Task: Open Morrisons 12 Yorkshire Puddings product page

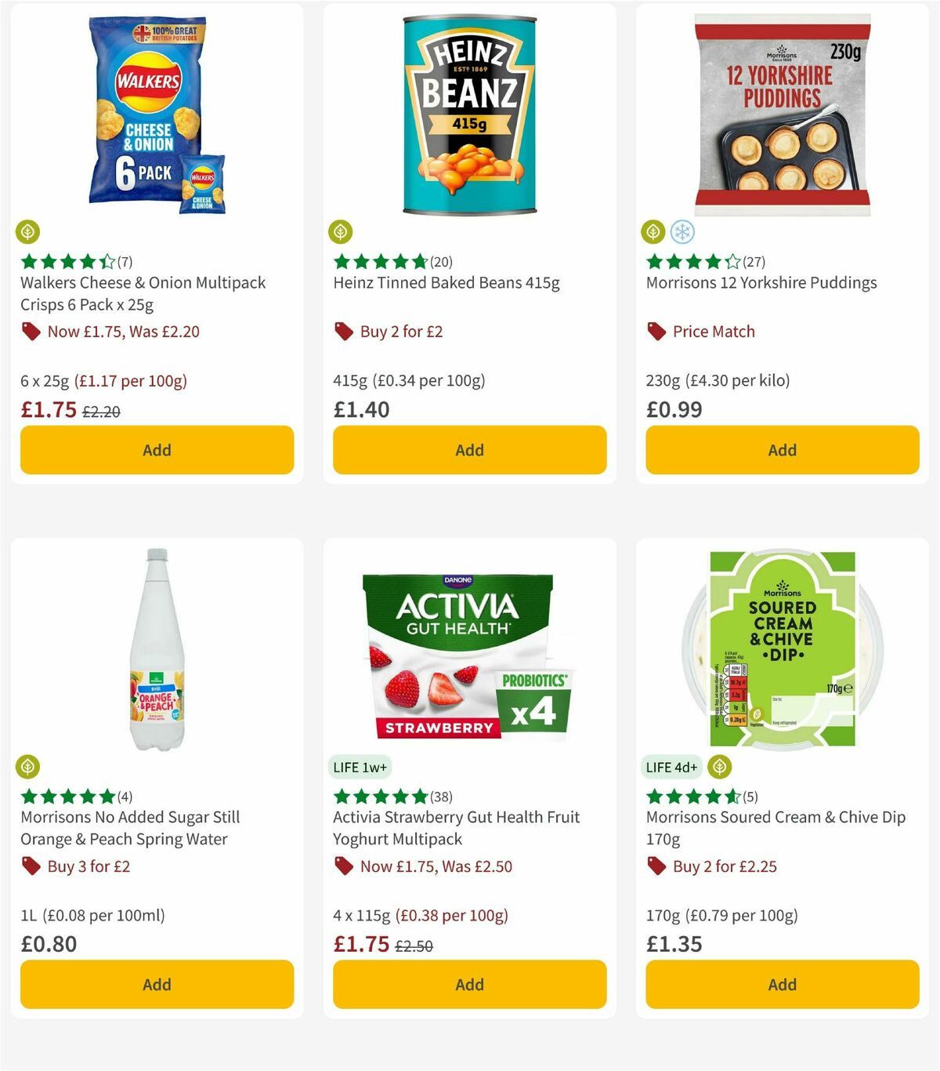Action: click(x=761, y=283)
